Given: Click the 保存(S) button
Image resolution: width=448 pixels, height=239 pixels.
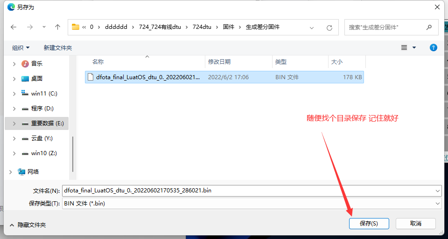Looking at the screenshot, I should point(369,224).
